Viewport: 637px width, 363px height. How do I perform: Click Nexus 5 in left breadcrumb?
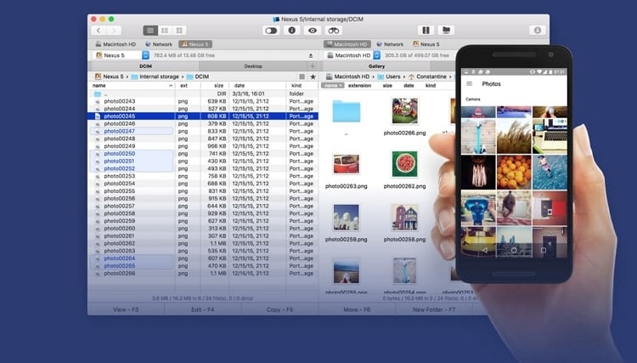click(x=110, y=77)
